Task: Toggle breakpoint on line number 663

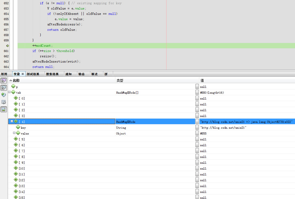Action: 6,62
